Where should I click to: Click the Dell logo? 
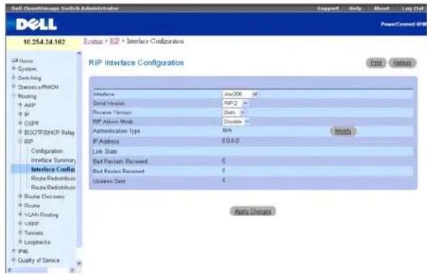tap(36, 25)
